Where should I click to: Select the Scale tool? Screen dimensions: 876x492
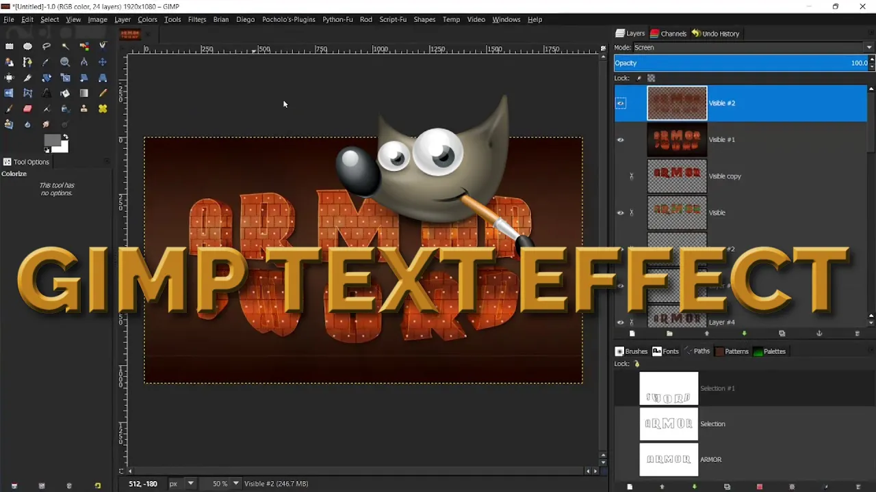coord(65,77)
